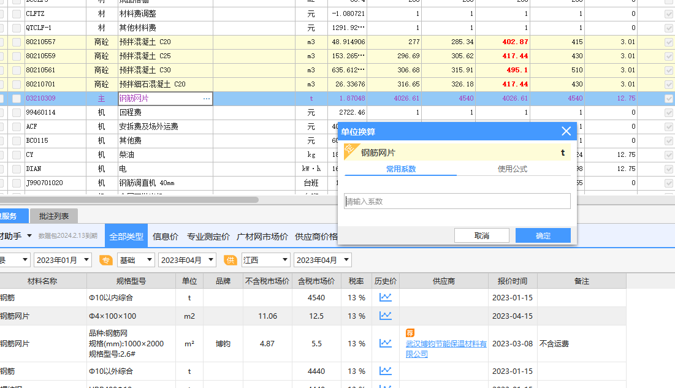The height and width of the screenshot is (388, 675).
Task: Tick the checkbox for row 80210701
Action: click(x=17, y=85)
